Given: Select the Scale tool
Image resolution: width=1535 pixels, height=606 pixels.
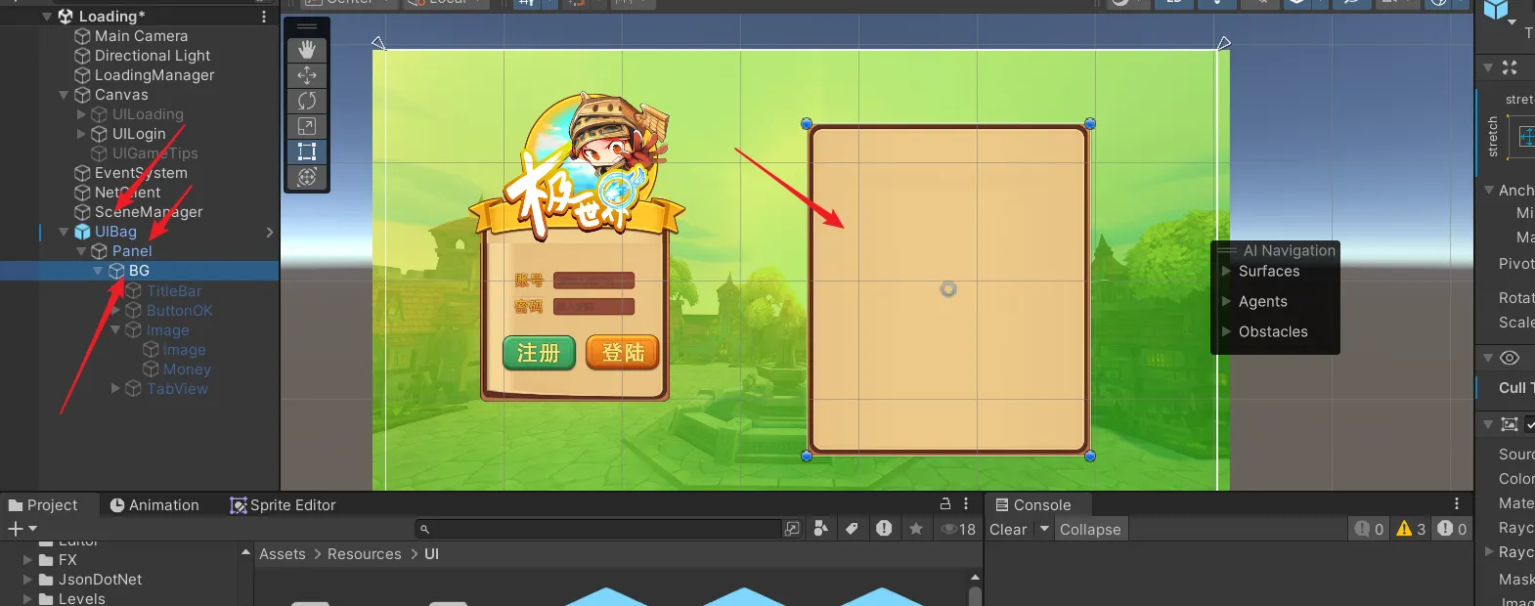Looking at the screenshot, I should point(307,126).
